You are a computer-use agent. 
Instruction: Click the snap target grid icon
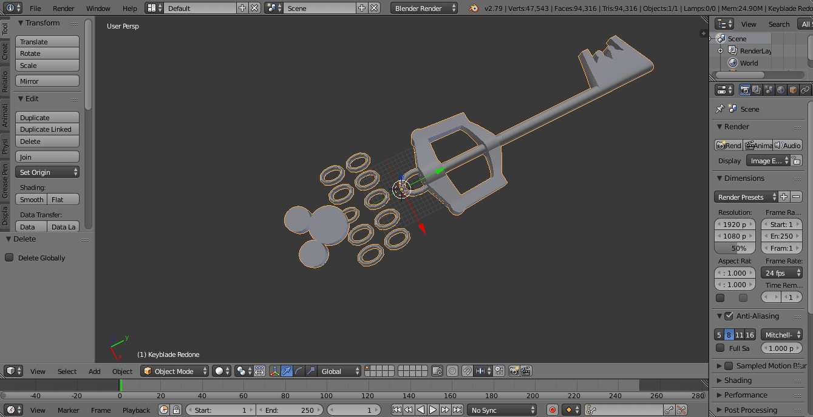[x=499, y=371]
